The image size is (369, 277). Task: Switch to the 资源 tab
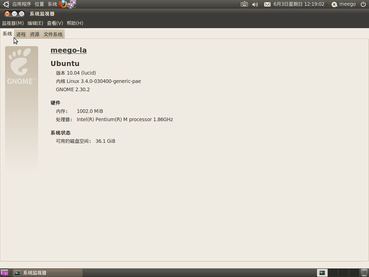click(x=35, y=34)
